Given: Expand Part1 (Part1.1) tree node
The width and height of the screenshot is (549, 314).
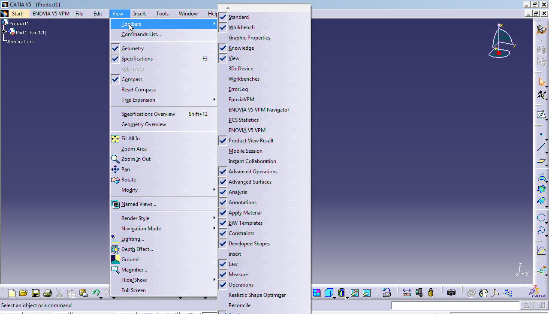Looking at the screenshot, I should [4, 32].
